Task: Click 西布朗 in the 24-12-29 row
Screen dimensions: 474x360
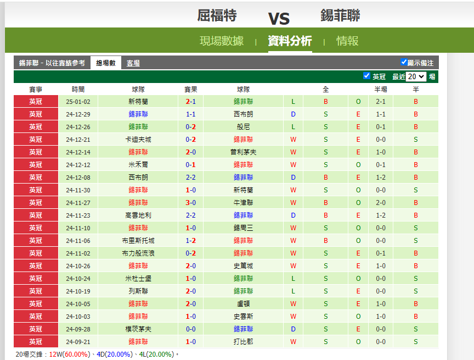Action: pos(244,114)
